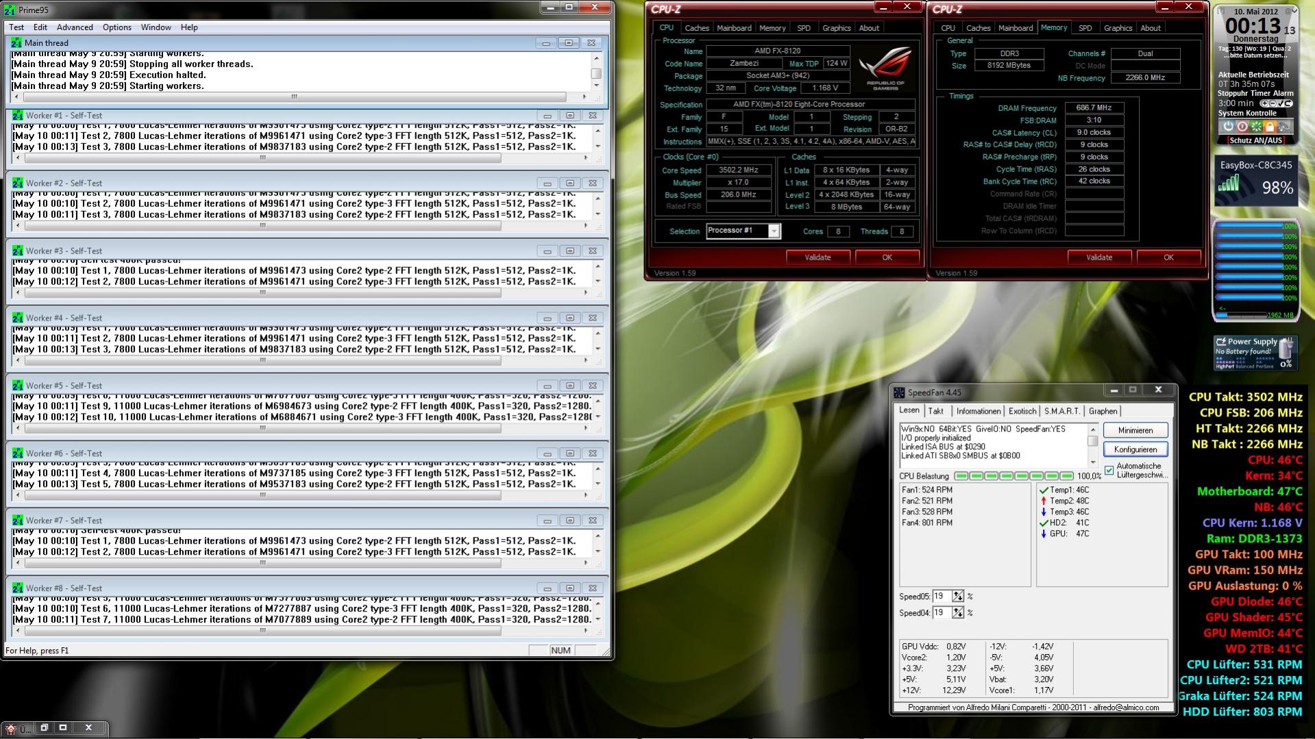The width and height of the screenshot is (1315, 739).
Task: Restore the minimized window at bottom-left
Action: [x=44, y=727]
